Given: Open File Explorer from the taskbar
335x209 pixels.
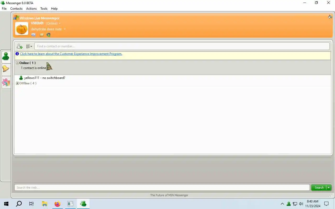Looking at the screenshot, I should point(44,204).
